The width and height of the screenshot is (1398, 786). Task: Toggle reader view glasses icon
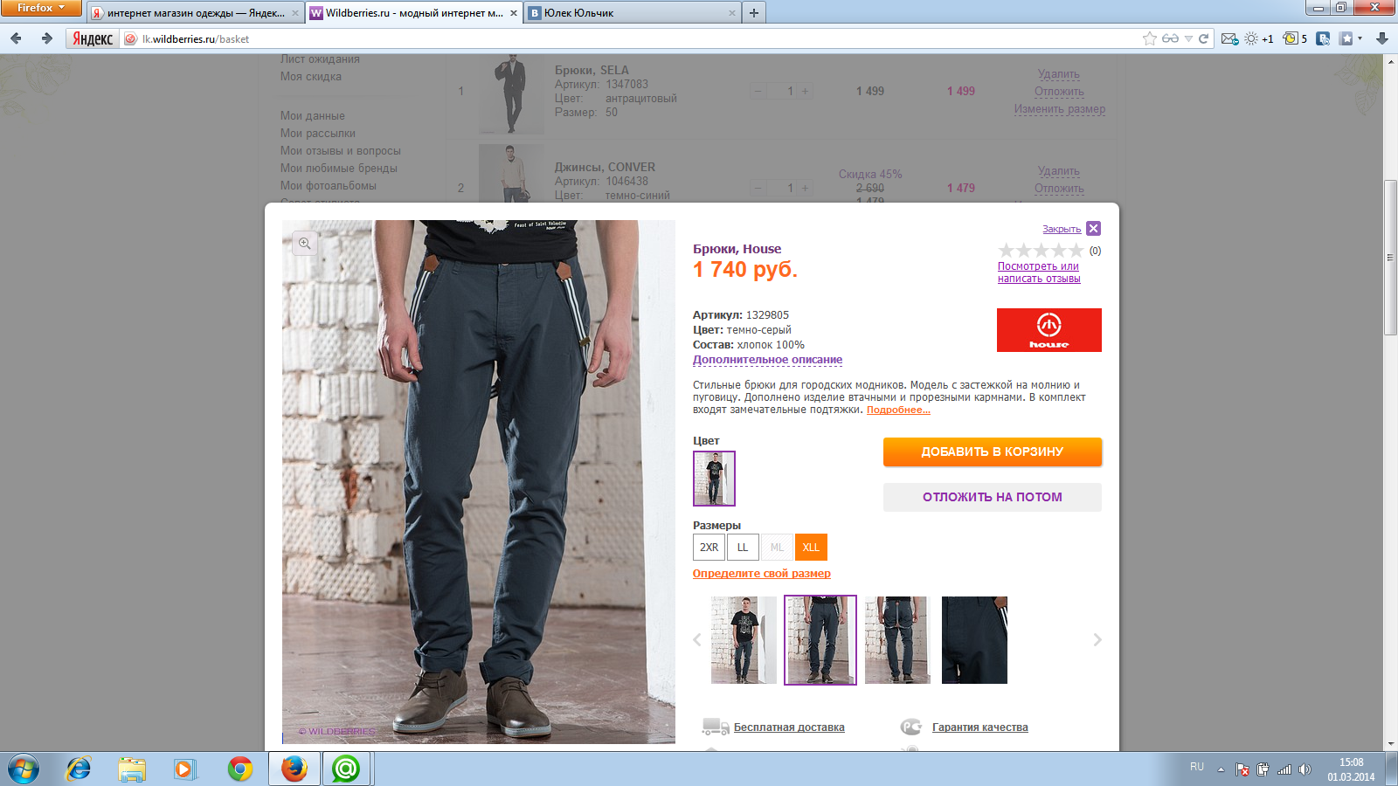[x=1171, y=38]
